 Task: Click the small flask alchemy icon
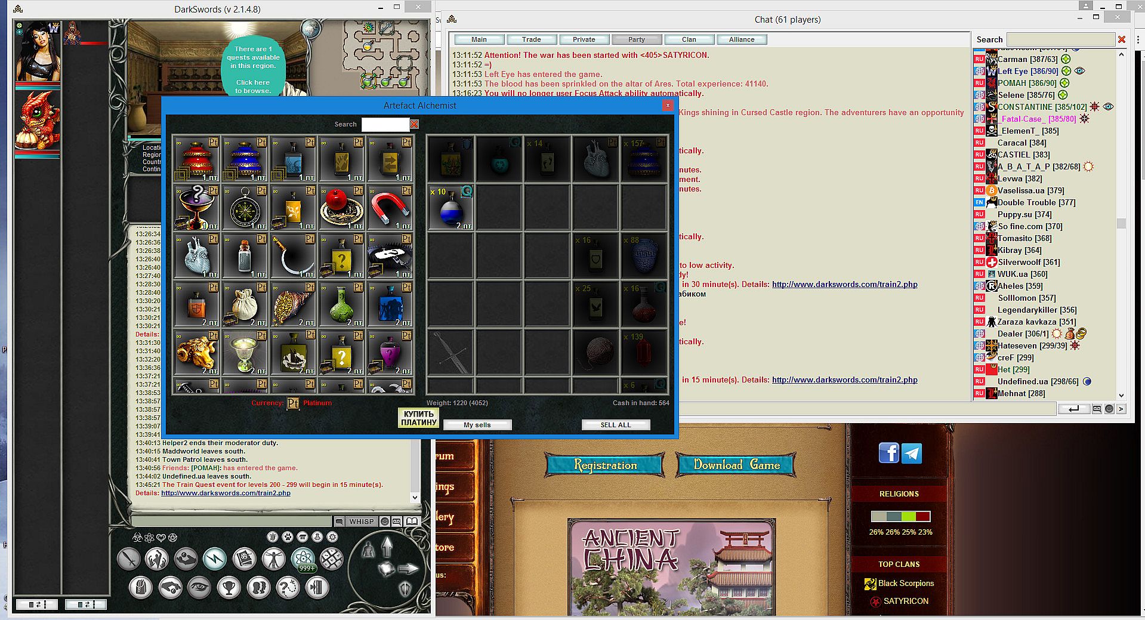(x=317, y=537)
